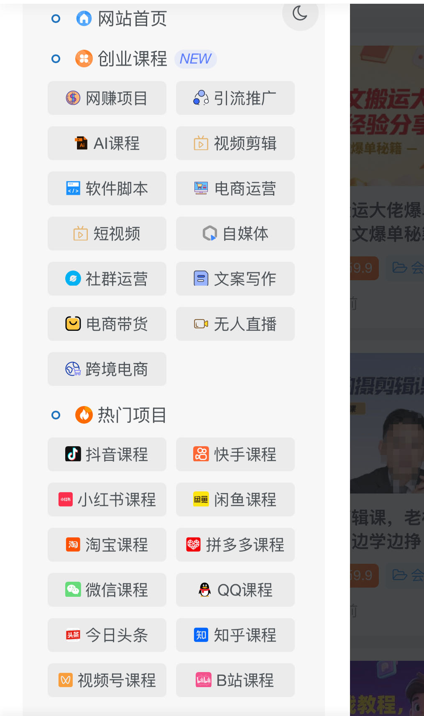Select the 网赚项目 category button
Screen dimensions: 424x716
point(107,98)
